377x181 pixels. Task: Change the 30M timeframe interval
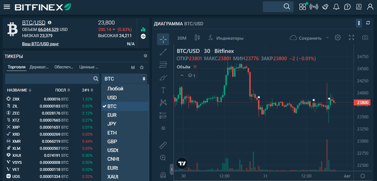click(181, 38)
